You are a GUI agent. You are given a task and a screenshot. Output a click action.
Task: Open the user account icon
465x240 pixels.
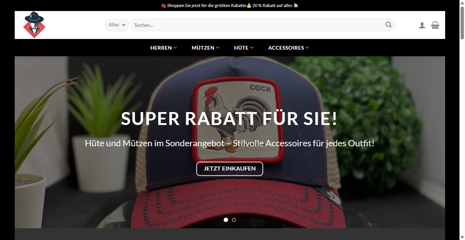pyautogui.click(x=422, y=25)
